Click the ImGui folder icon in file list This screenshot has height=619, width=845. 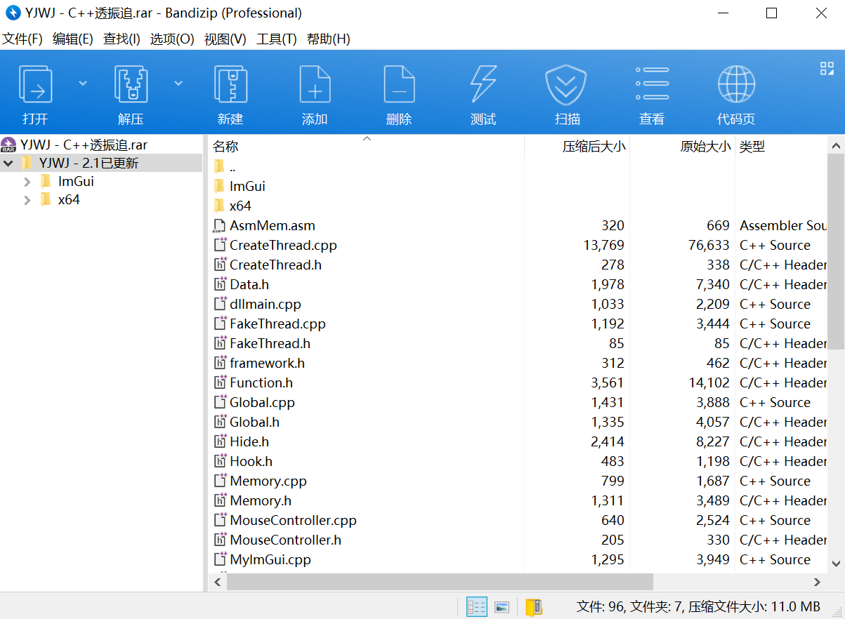click(219, 186)
